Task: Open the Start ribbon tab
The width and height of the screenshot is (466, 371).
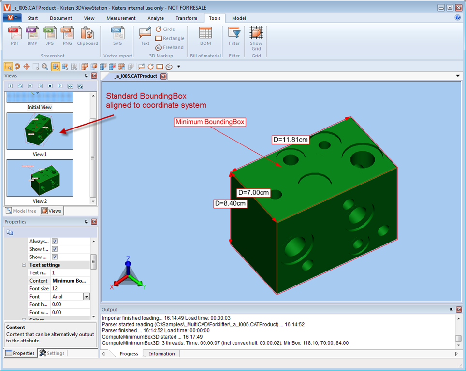Action: click(x=33, y=18)
